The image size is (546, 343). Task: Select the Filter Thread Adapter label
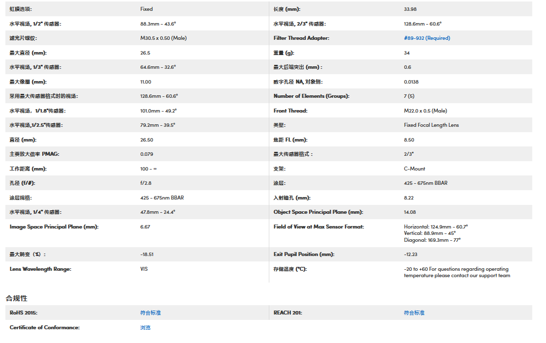click(301, 38)
